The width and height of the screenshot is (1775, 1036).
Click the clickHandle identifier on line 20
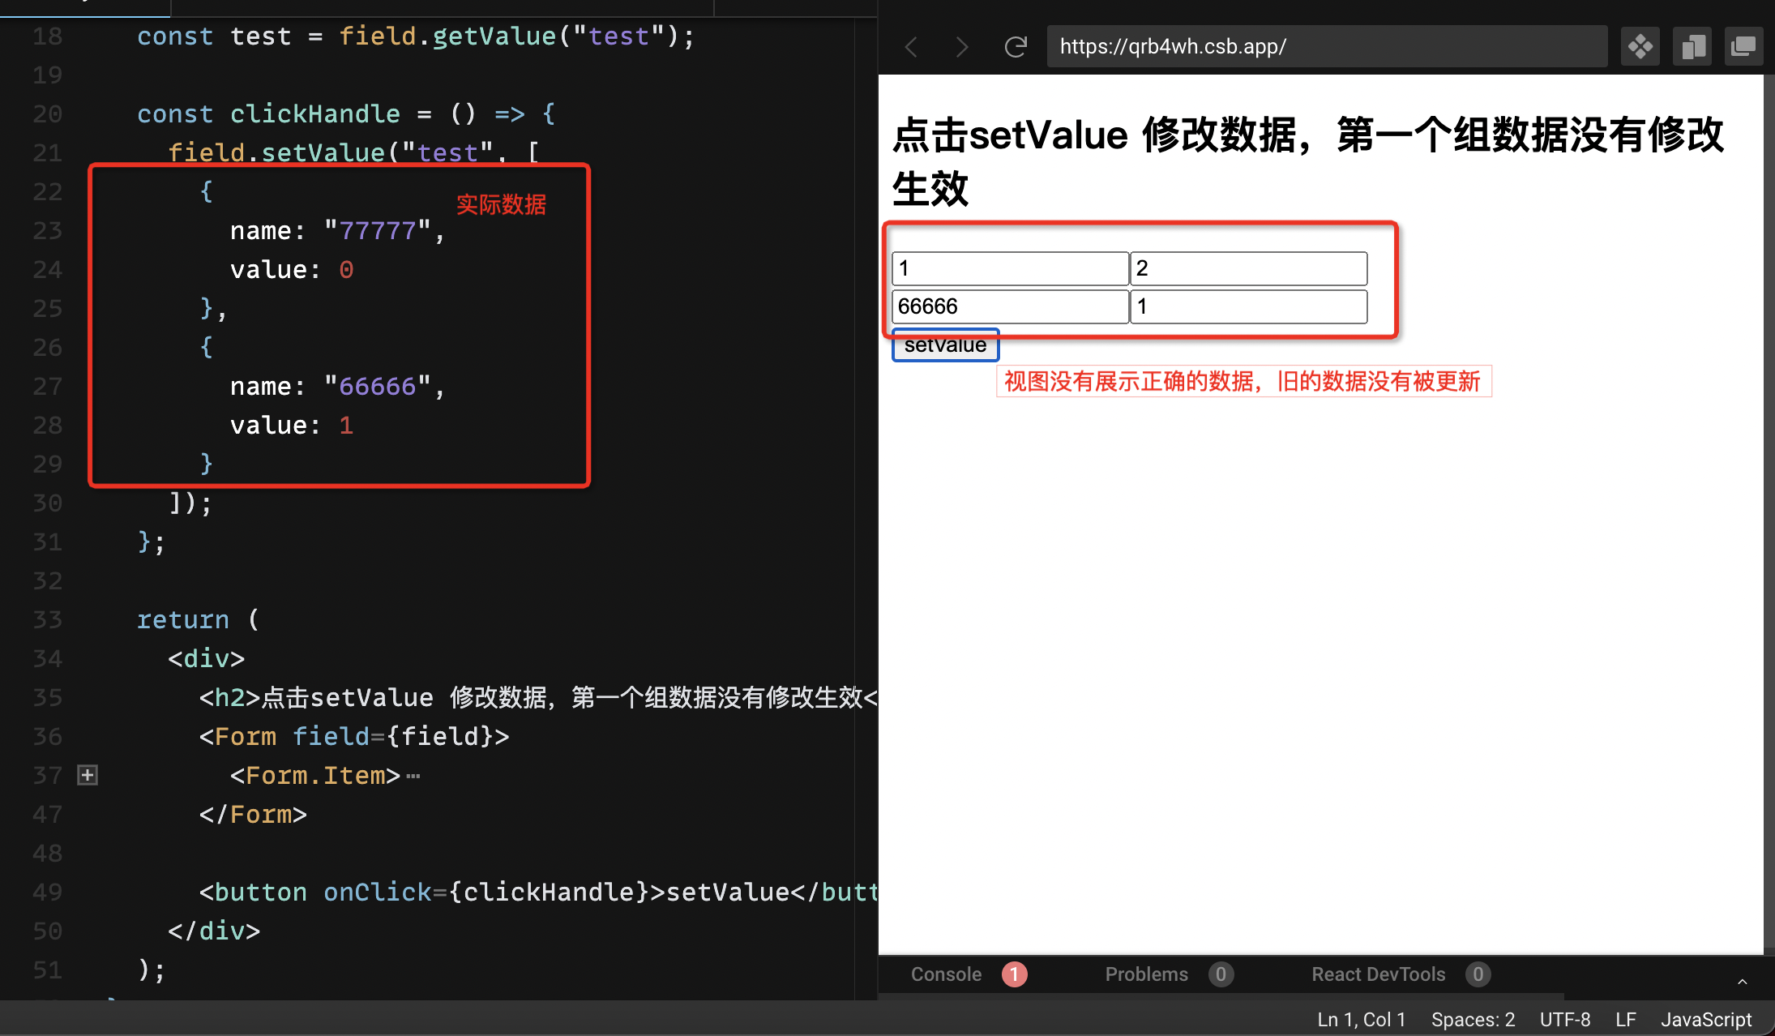[x=314, y=114]
